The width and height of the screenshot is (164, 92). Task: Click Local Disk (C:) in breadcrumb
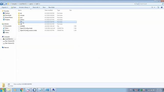pos(23,4)
